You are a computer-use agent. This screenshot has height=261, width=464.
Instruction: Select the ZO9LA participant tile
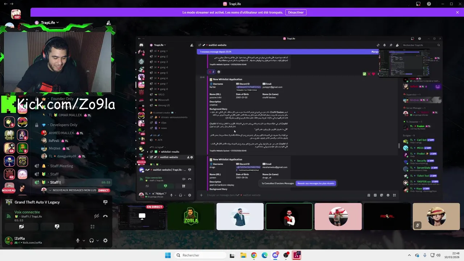pos(191,216)
